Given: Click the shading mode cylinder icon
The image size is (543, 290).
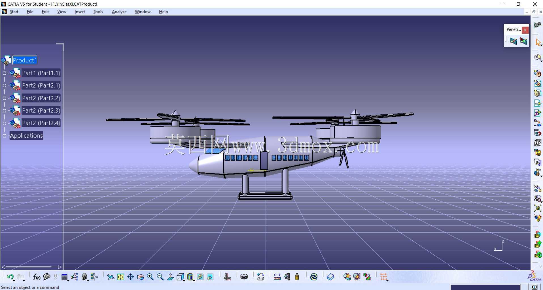Looking at the screenshot, I should coord(190,277).
